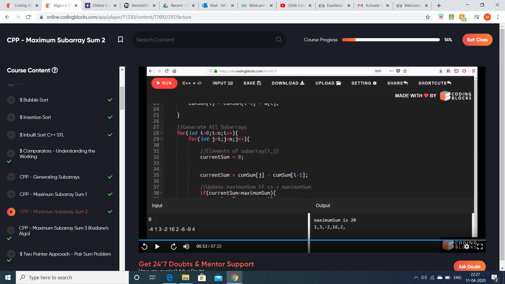Image resolution: width=505 pixels, height=284 pixels.
Task: Toggle completion checkmark for Comparators lesson
Action: pos(9,161)
